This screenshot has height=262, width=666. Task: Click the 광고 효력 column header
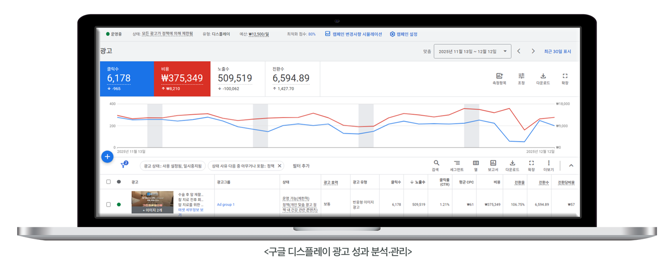[331, 182]
